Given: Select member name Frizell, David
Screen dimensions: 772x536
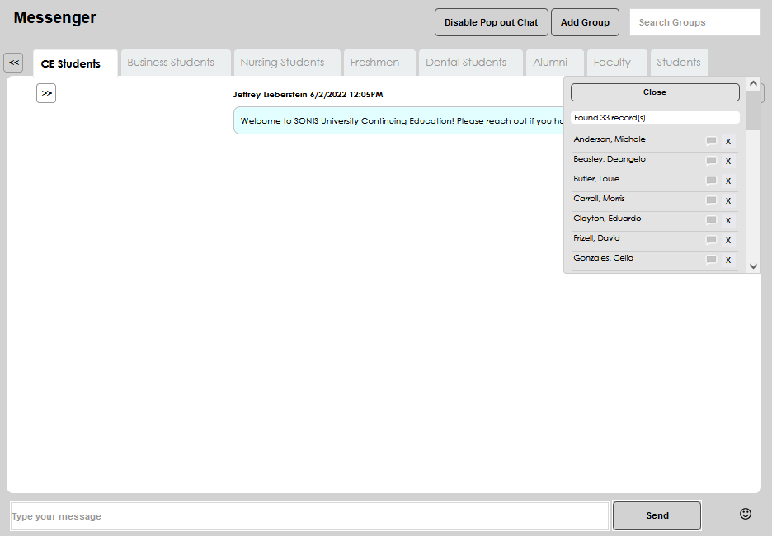Looking at the screenshot, I should point(596,237).
